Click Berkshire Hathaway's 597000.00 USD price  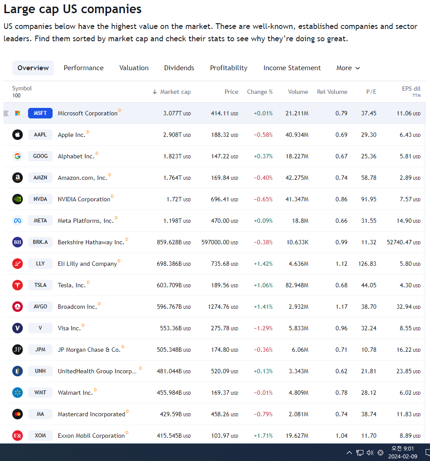[x=220, y=242]
